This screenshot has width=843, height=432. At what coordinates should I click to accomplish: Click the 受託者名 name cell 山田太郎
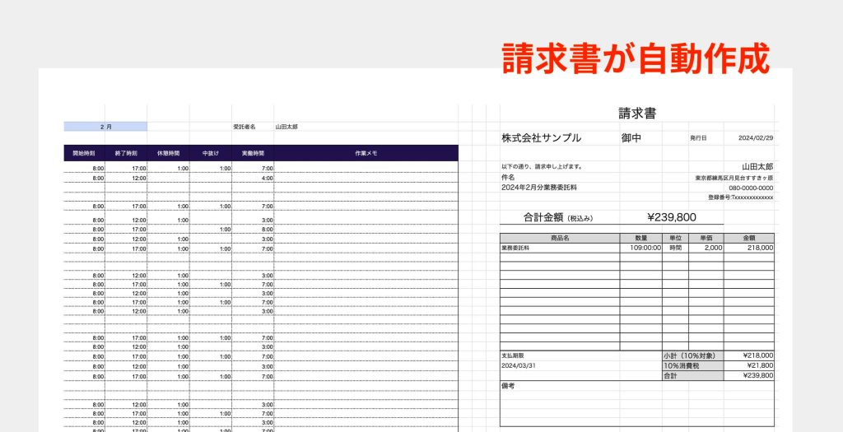tap(286, 127)
